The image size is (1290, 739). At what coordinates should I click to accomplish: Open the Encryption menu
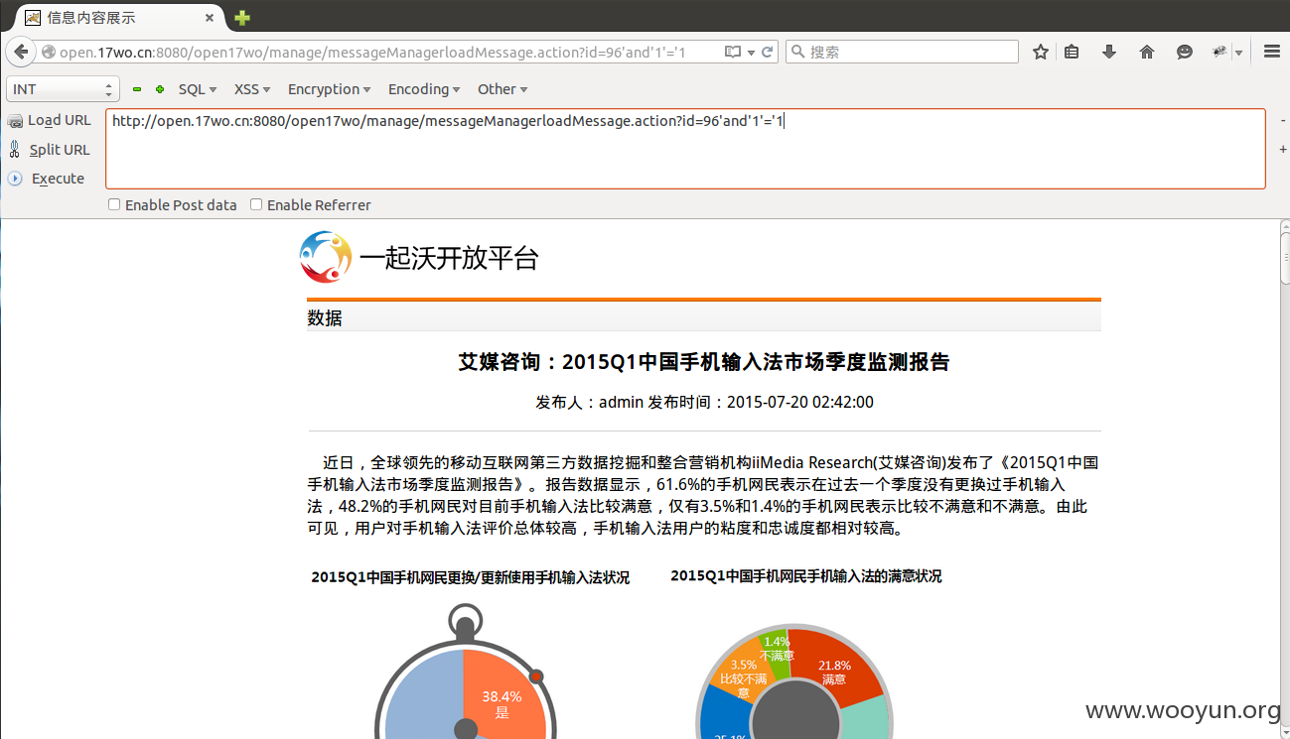tap(329, 89)
